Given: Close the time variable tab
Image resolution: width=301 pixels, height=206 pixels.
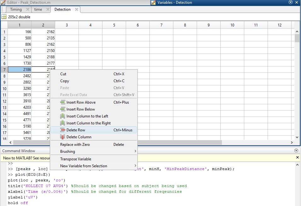Looking at the screenshot, I should pos(48,9).
